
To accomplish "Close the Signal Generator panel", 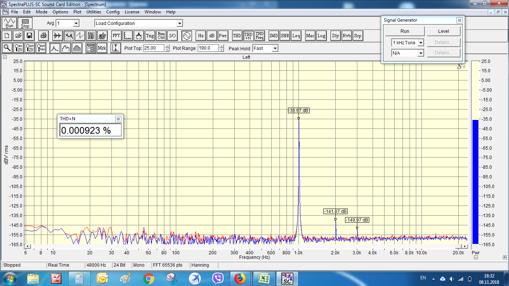I will pyautogui.click(x=459, y=20).
